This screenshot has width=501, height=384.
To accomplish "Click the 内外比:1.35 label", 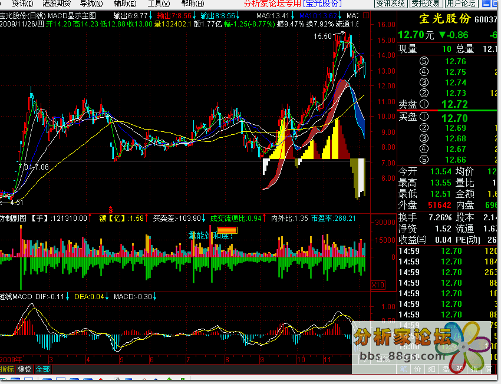I will pos(289,219).
